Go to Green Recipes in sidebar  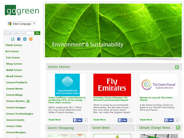(x=16, y=133)
